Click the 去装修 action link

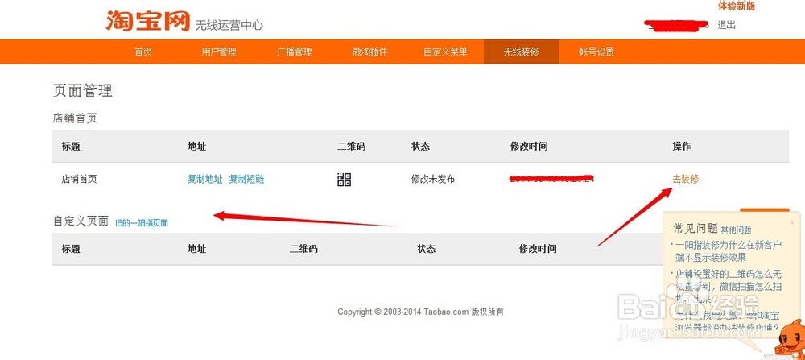(x=685, y=180)
